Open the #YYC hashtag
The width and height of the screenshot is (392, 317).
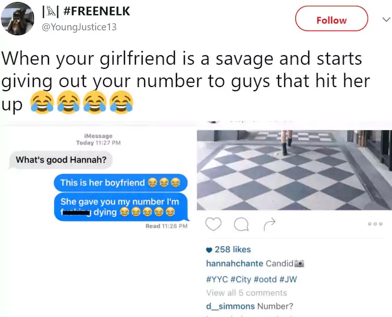[217, 279]
